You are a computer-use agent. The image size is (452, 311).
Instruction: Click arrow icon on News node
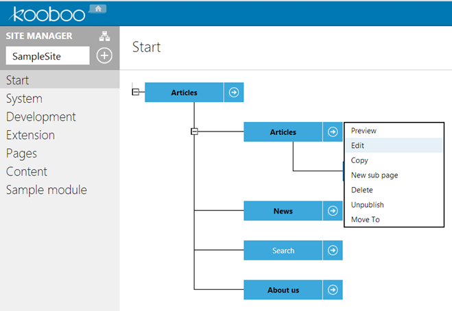tap(333, 211)
